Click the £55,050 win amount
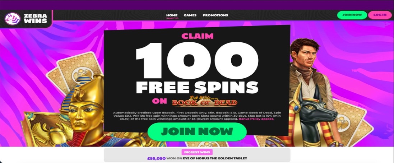The height and width of the screenshot is (163, 394). click(x=156, y=158)
